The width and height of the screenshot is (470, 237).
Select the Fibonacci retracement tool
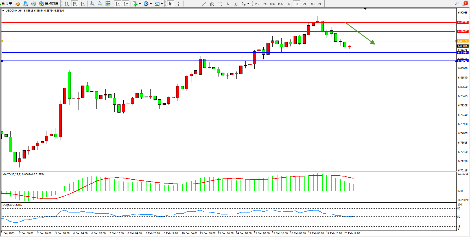[220, 4]
